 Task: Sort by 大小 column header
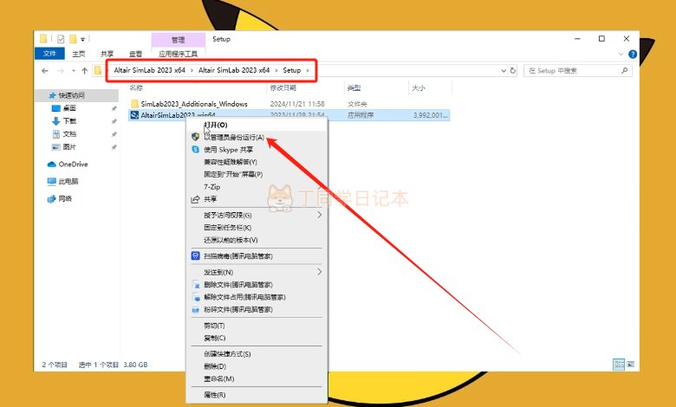pos(419,87)
